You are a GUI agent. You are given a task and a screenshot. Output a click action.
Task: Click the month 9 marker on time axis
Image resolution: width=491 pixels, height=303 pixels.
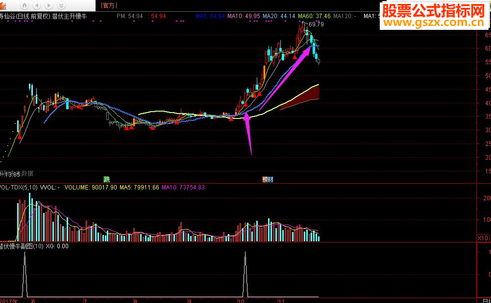pyautogui.click(x=190, y=301)
